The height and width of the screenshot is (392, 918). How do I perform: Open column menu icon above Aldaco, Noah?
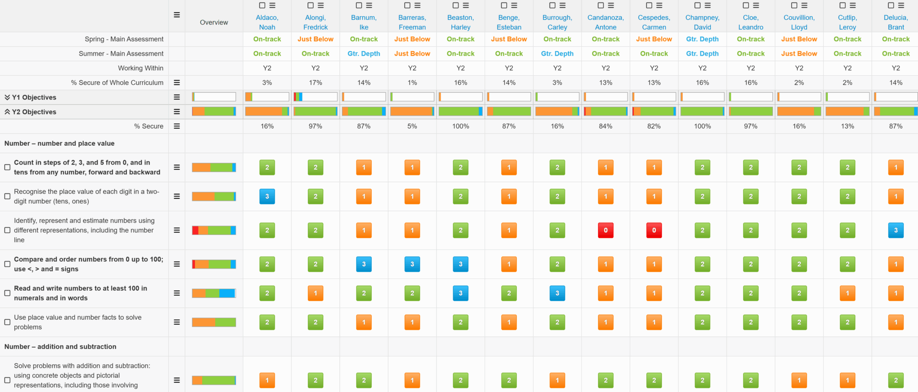tap(273, 5)
